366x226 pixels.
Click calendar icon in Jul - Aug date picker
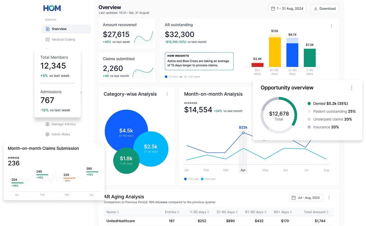[294, 198]
